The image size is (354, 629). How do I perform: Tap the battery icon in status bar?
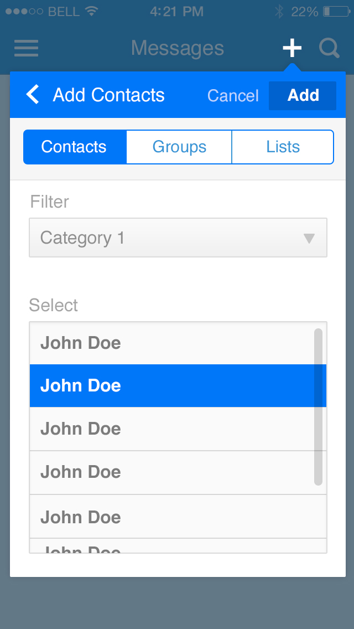click(336, 11)
